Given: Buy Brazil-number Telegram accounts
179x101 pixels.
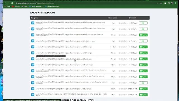Looking at the screenshot, I should click(x=143, y=65).
